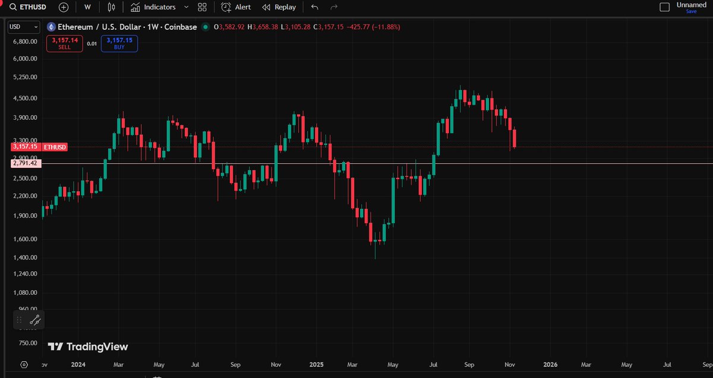713x378 pixels.
Task: Open the USD currency dropdown
Action: click(24, 27)
